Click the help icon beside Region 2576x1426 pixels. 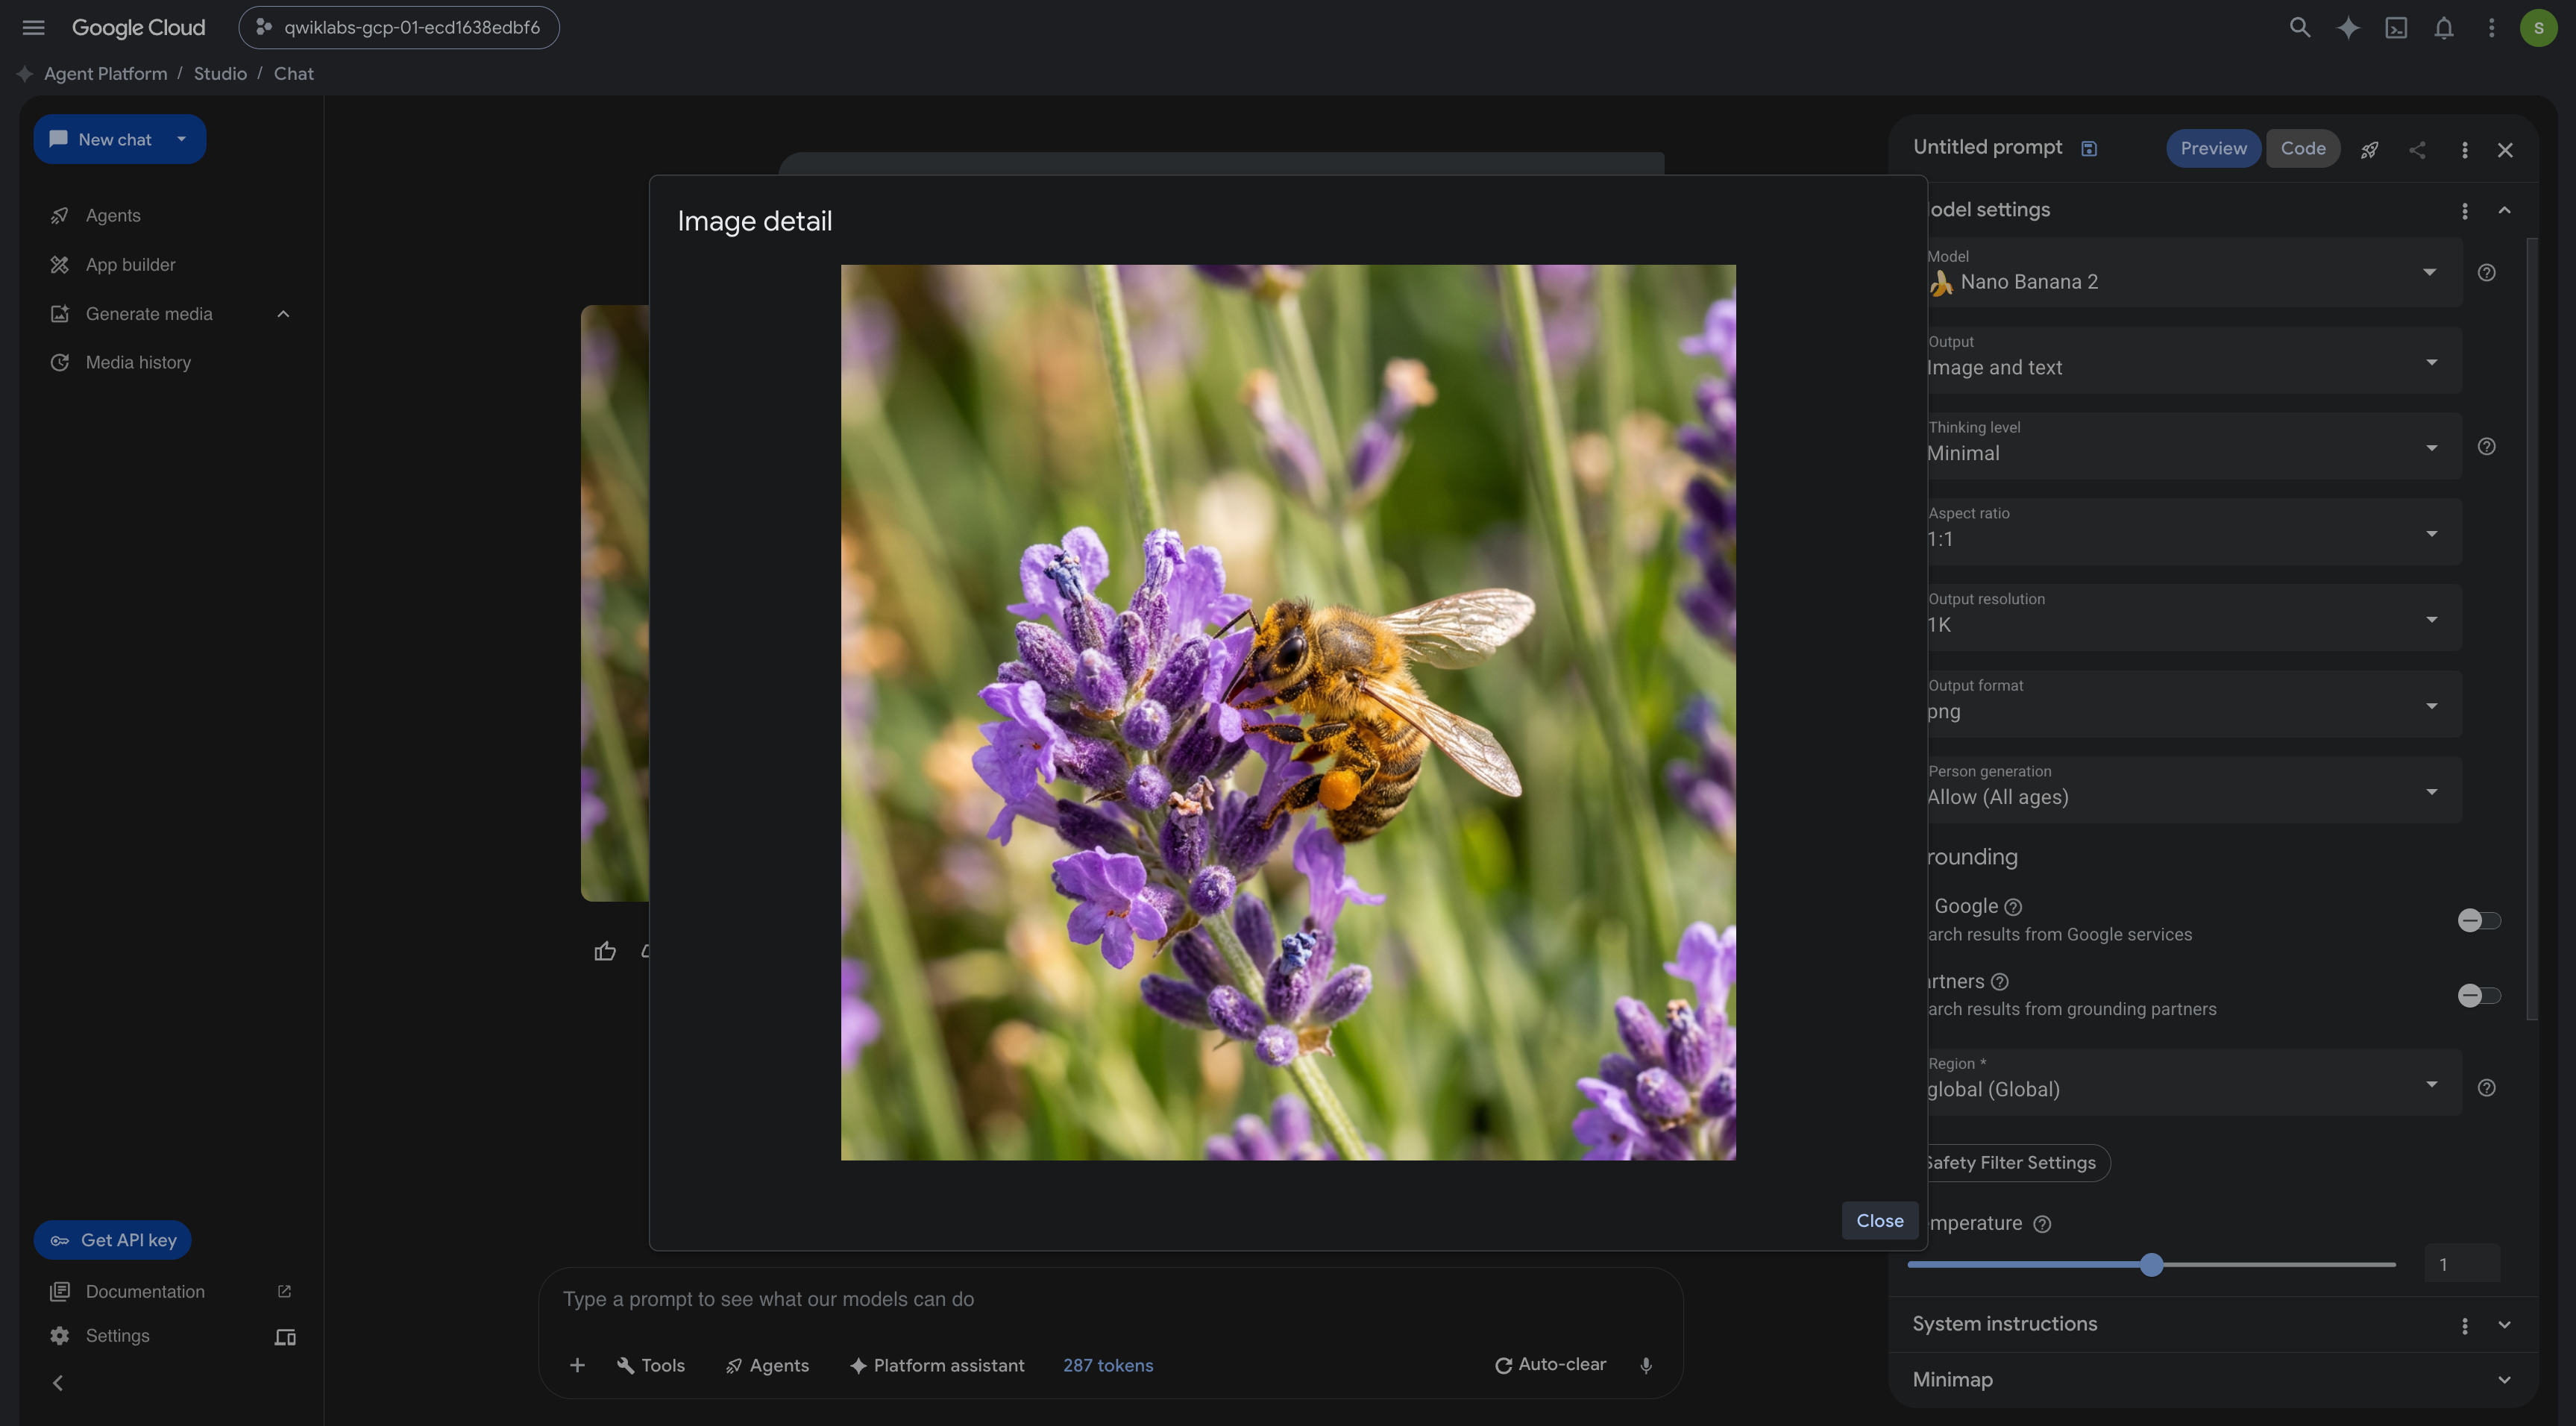tap(2487, 1088)
